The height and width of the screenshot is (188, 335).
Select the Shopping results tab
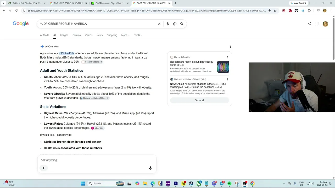[112, 35]
